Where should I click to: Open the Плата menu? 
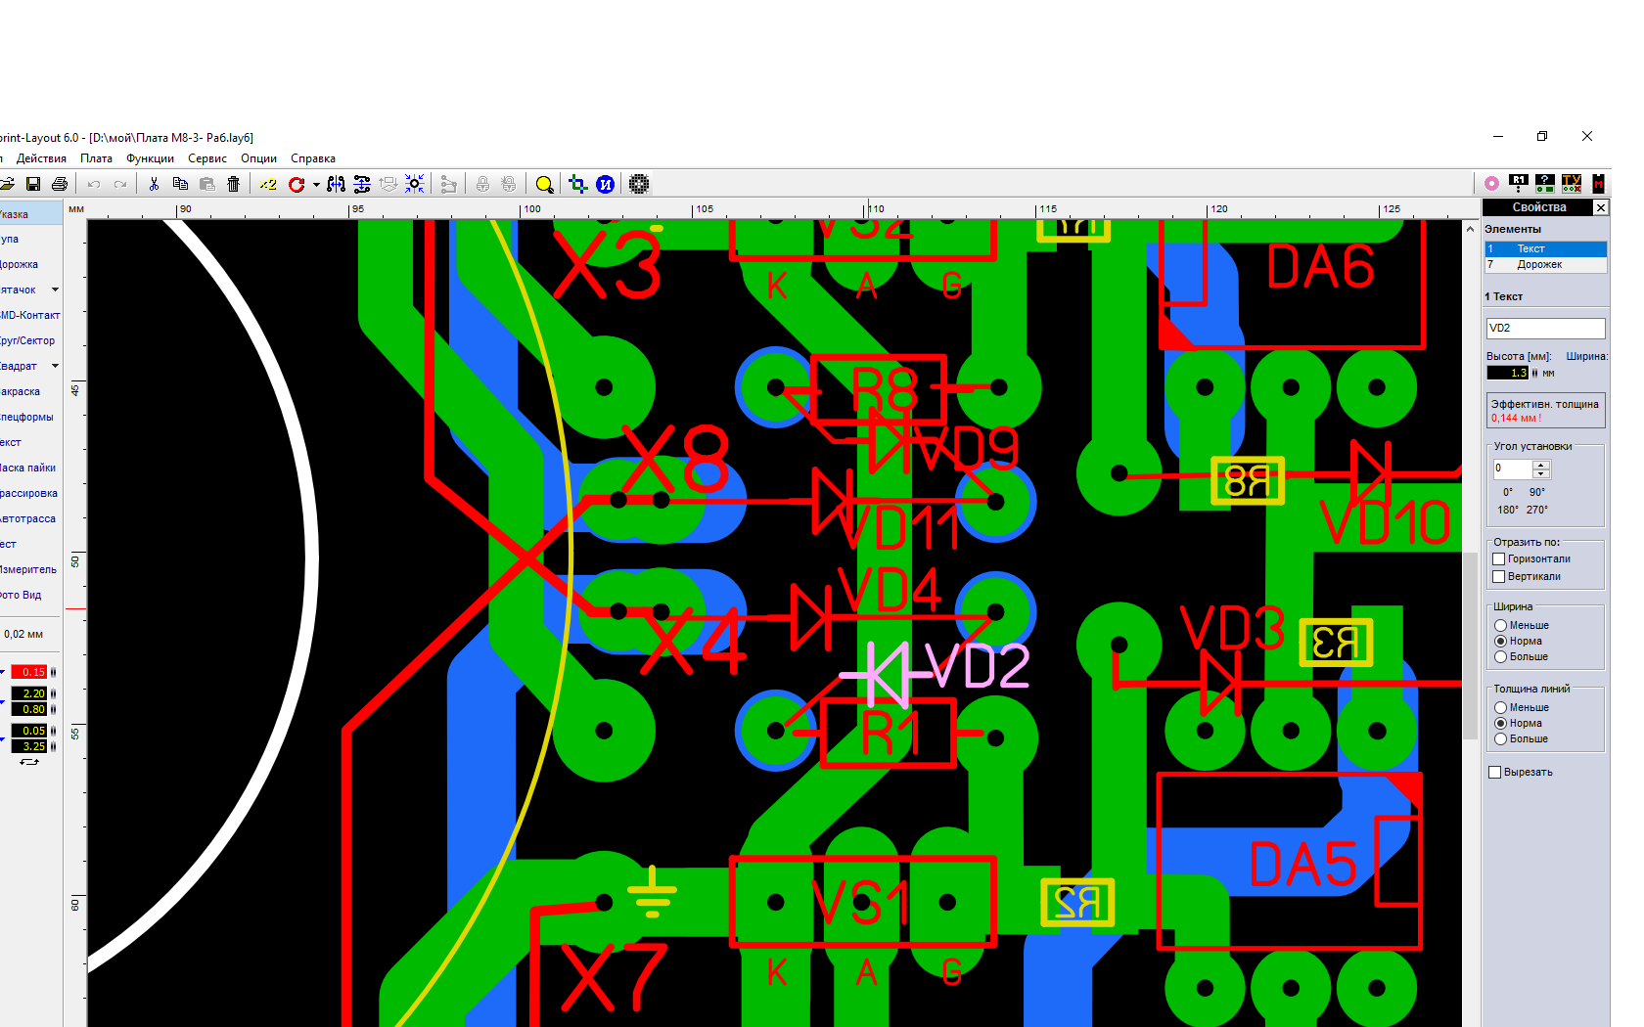pyautogui.click(x=96, y=158)
